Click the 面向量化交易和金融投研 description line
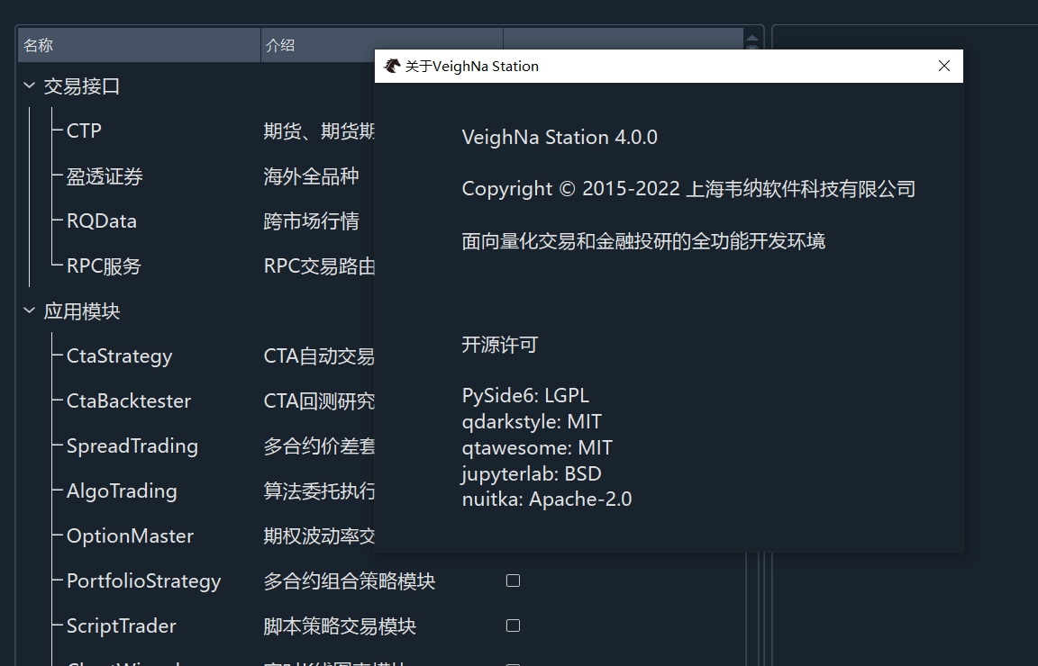This screenshot has width=1038, height=666. [x=643, y=240]
